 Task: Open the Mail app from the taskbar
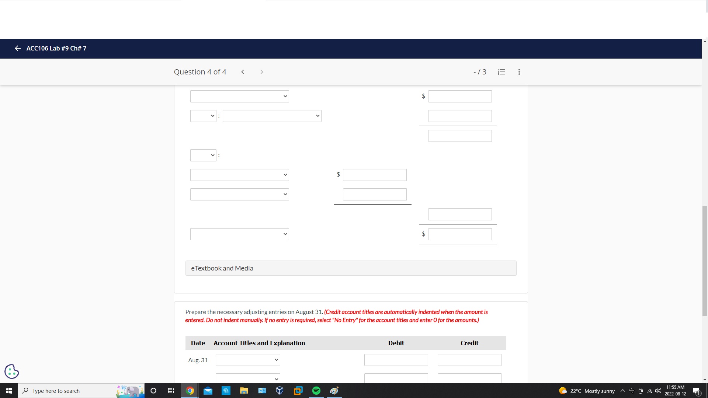coord(208,391)
